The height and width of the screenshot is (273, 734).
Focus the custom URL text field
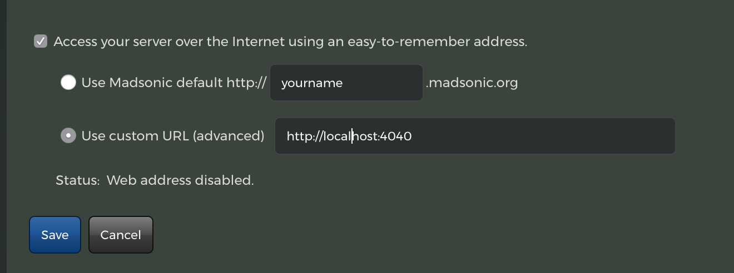pos(475,136)
